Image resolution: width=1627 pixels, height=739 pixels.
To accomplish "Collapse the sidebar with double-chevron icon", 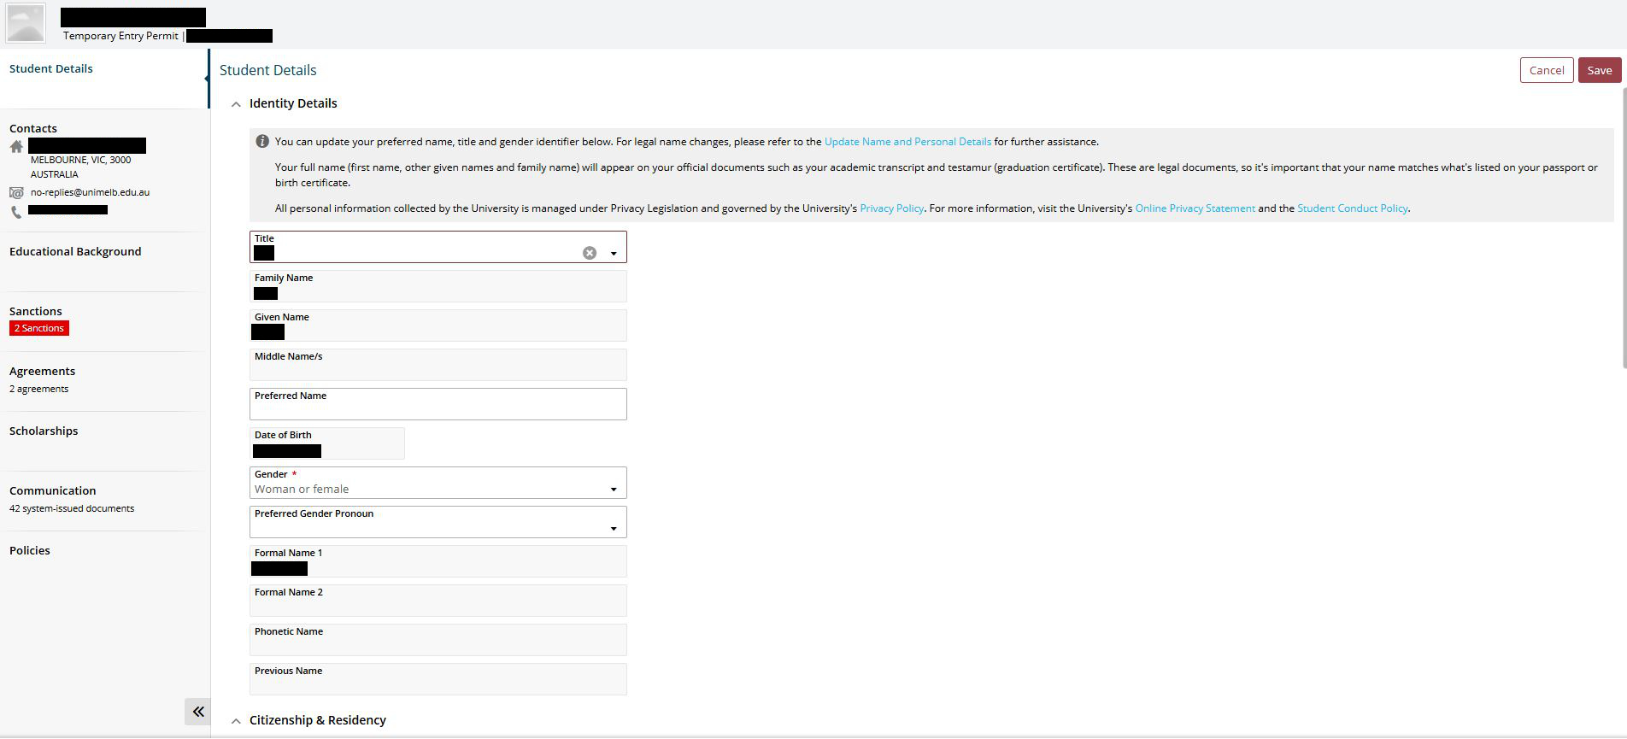I will coord(198,711).
